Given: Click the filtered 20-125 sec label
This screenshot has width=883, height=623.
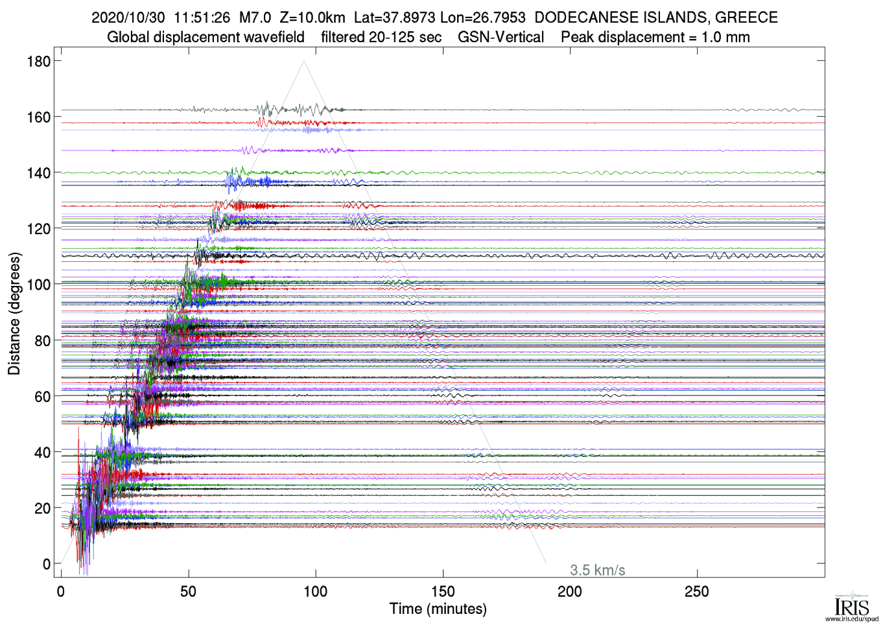Looking at the screenshot, I should (381, 38).
